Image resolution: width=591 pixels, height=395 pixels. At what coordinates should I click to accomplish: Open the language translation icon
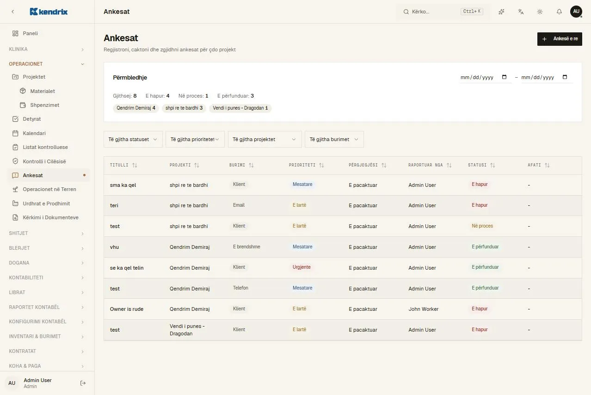(x=521, y=12)
